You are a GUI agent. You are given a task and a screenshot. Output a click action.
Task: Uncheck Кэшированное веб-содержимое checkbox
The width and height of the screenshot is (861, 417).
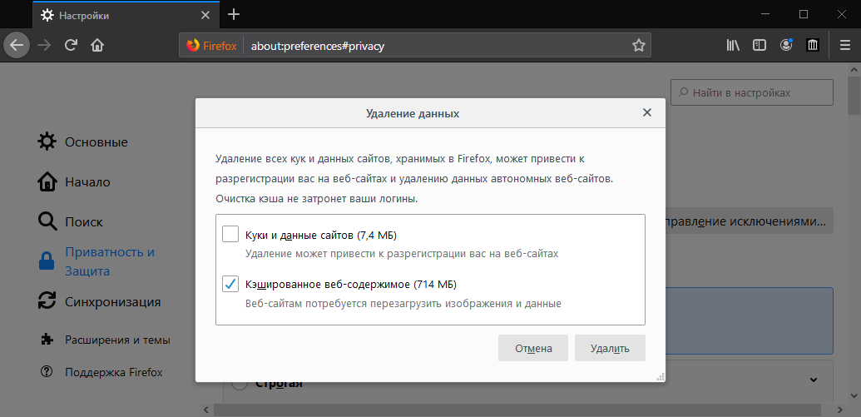coord(230,284)
